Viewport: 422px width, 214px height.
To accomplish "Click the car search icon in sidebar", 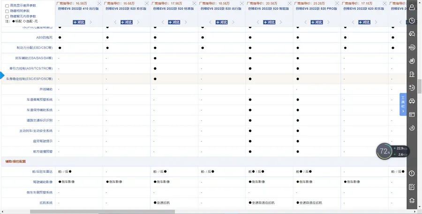I will (412, 34).
